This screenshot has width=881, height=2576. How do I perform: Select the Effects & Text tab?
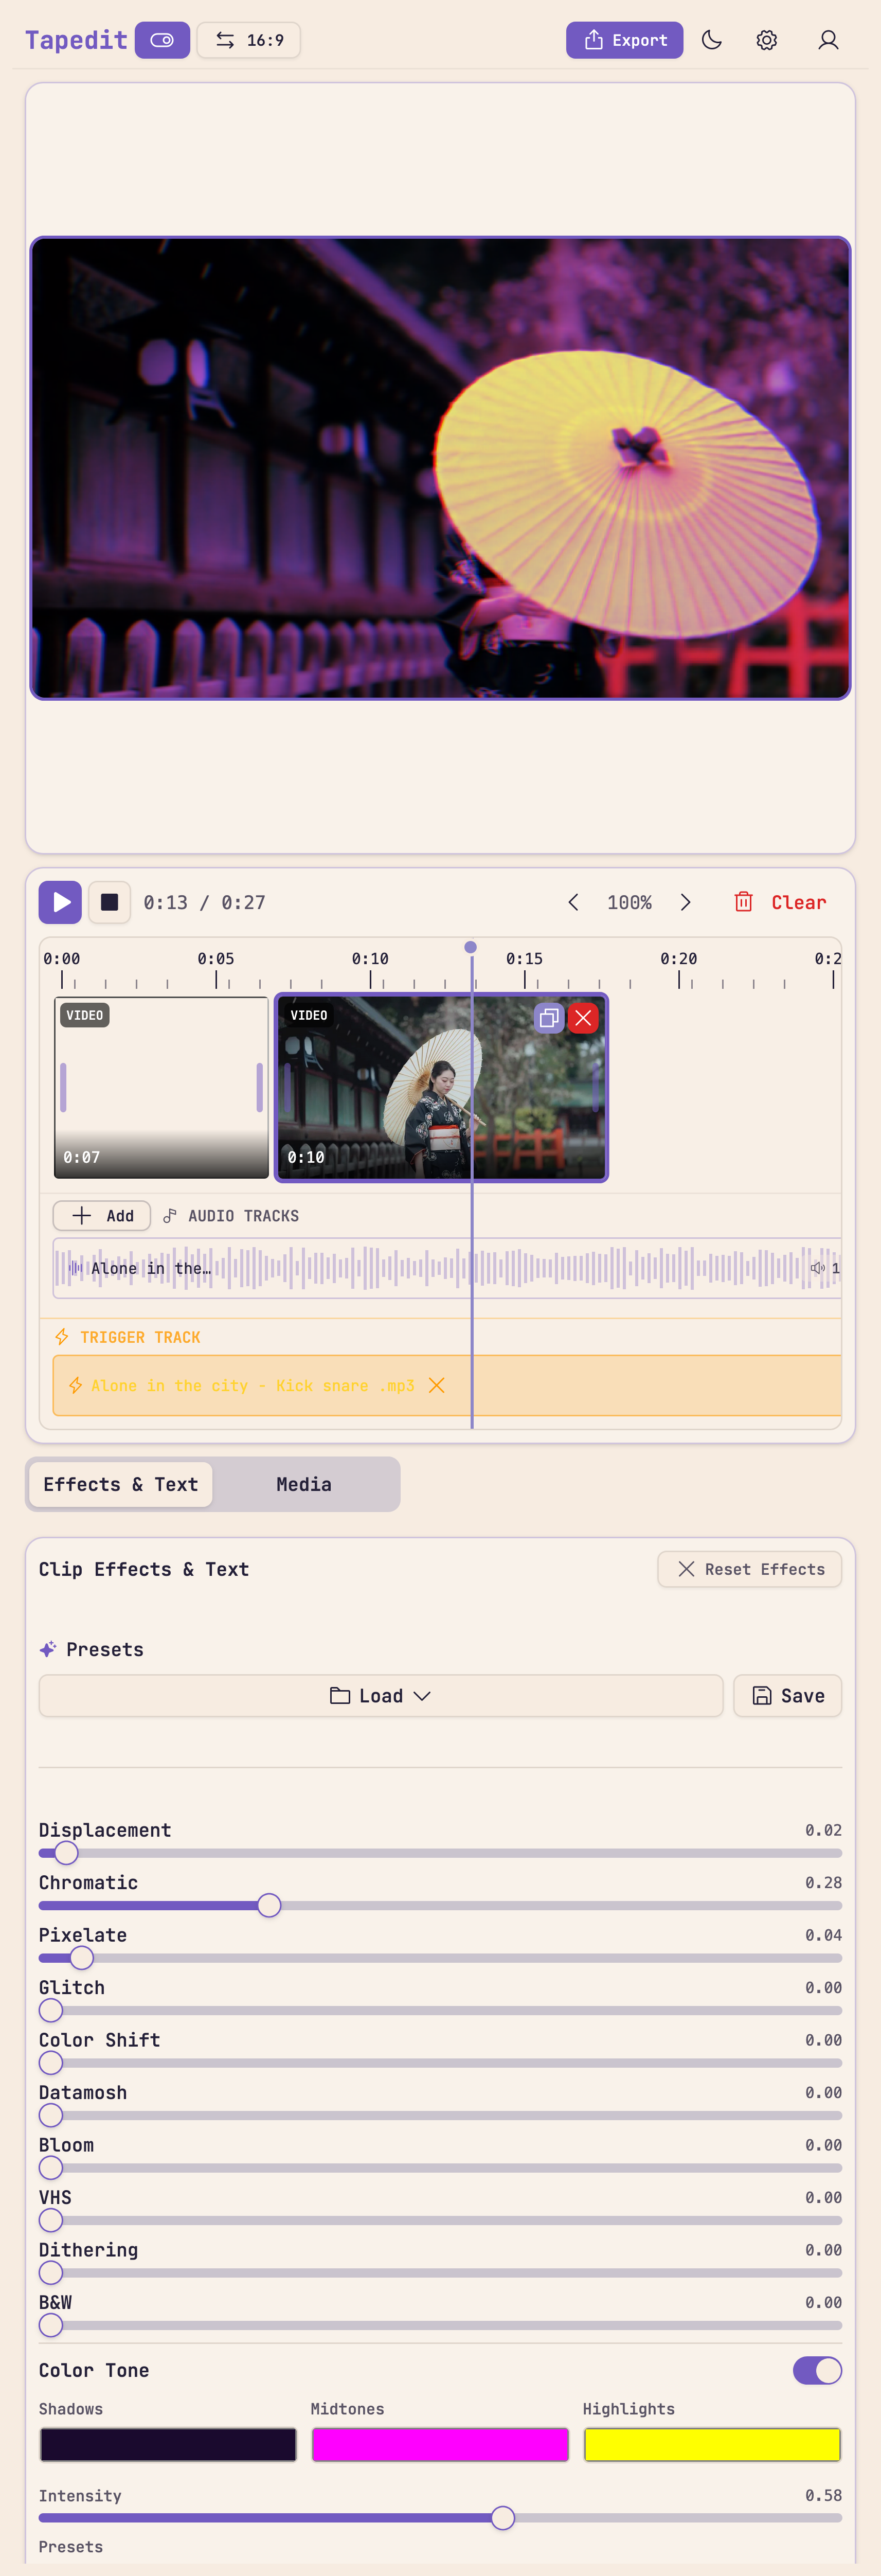point(120,1484)
